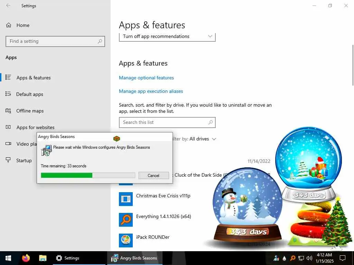
Task: Open Manage app execution aliases link
Action: click(x=151, y=91)
